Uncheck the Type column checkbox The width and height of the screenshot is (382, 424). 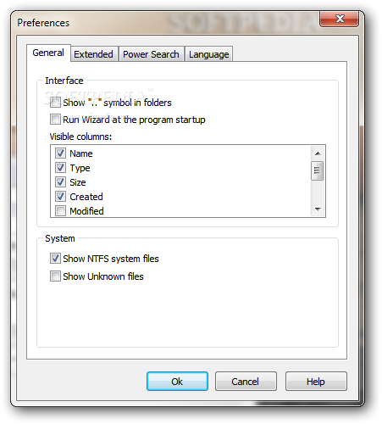pos(60,168)
